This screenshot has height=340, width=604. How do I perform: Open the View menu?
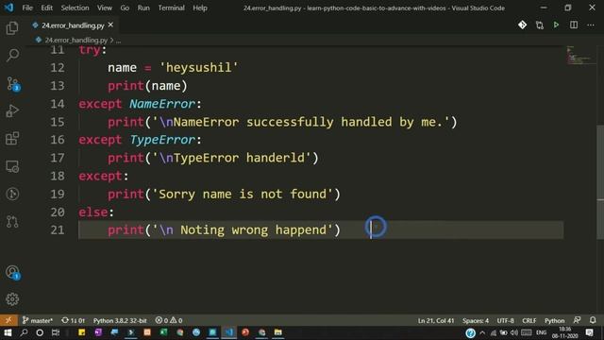click(105, 8)
